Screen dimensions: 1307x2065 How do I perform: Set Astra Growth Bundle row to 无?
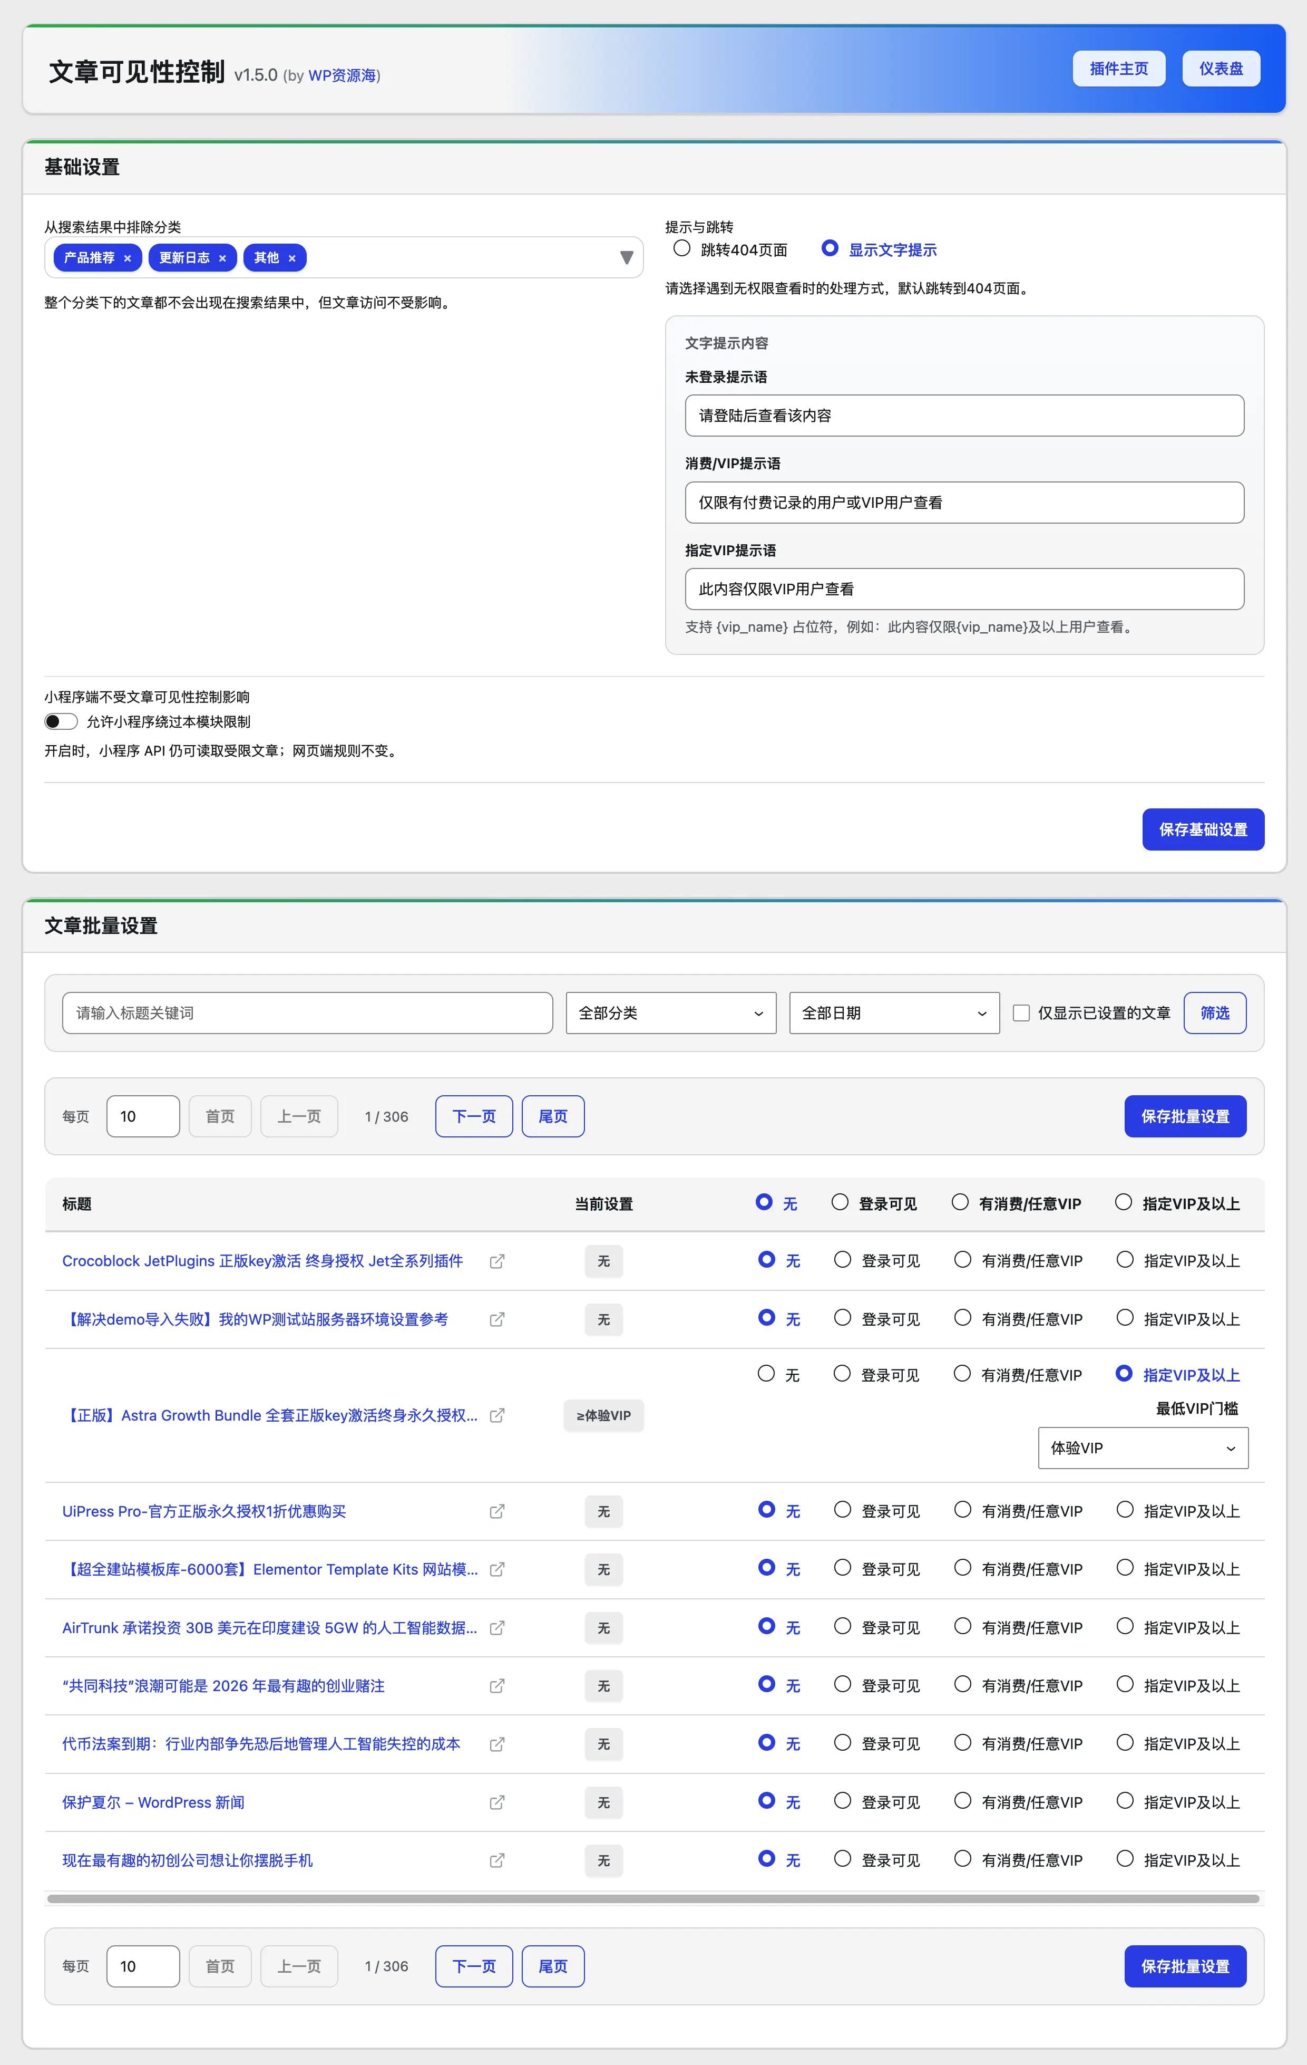point(766,1374)
